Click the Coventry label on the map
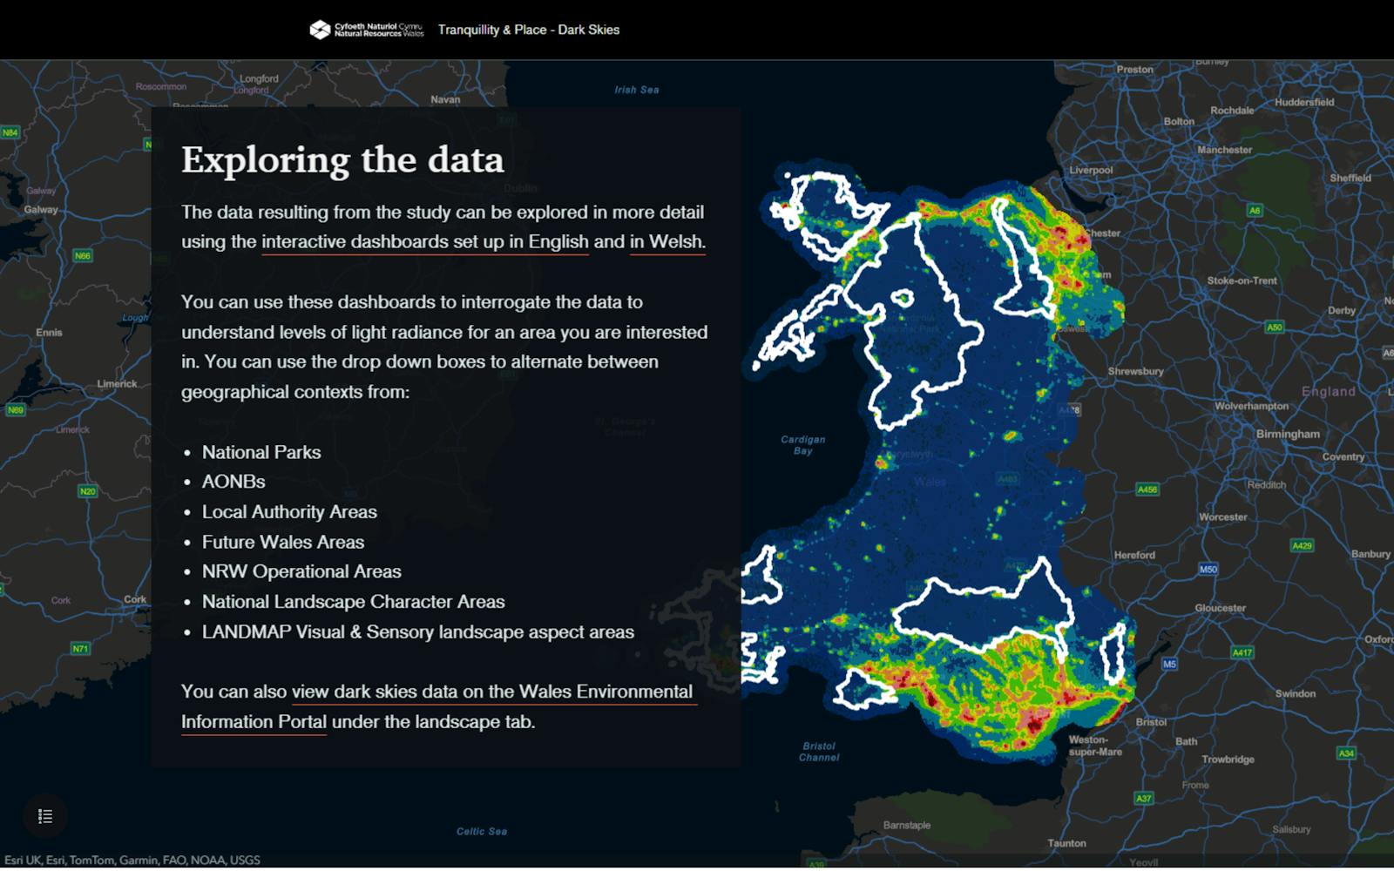This screenshot has height=871, width=1394. [1343, 456]
